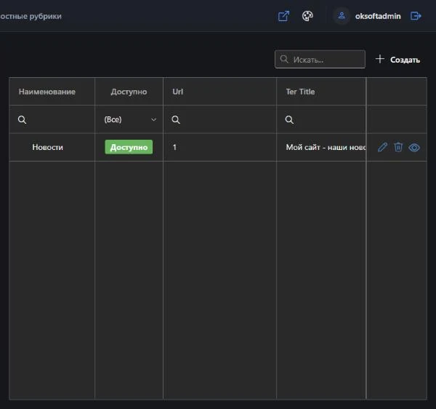Click the search icon in Ter Title filter

(289, 120)
